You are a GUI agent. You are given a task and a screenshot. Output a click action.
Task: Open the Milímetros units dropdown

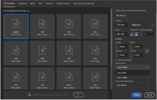pos(142,25)
